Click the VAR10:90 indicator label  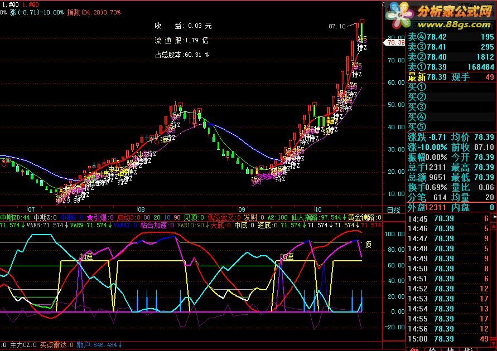click(x=192, y=225)
